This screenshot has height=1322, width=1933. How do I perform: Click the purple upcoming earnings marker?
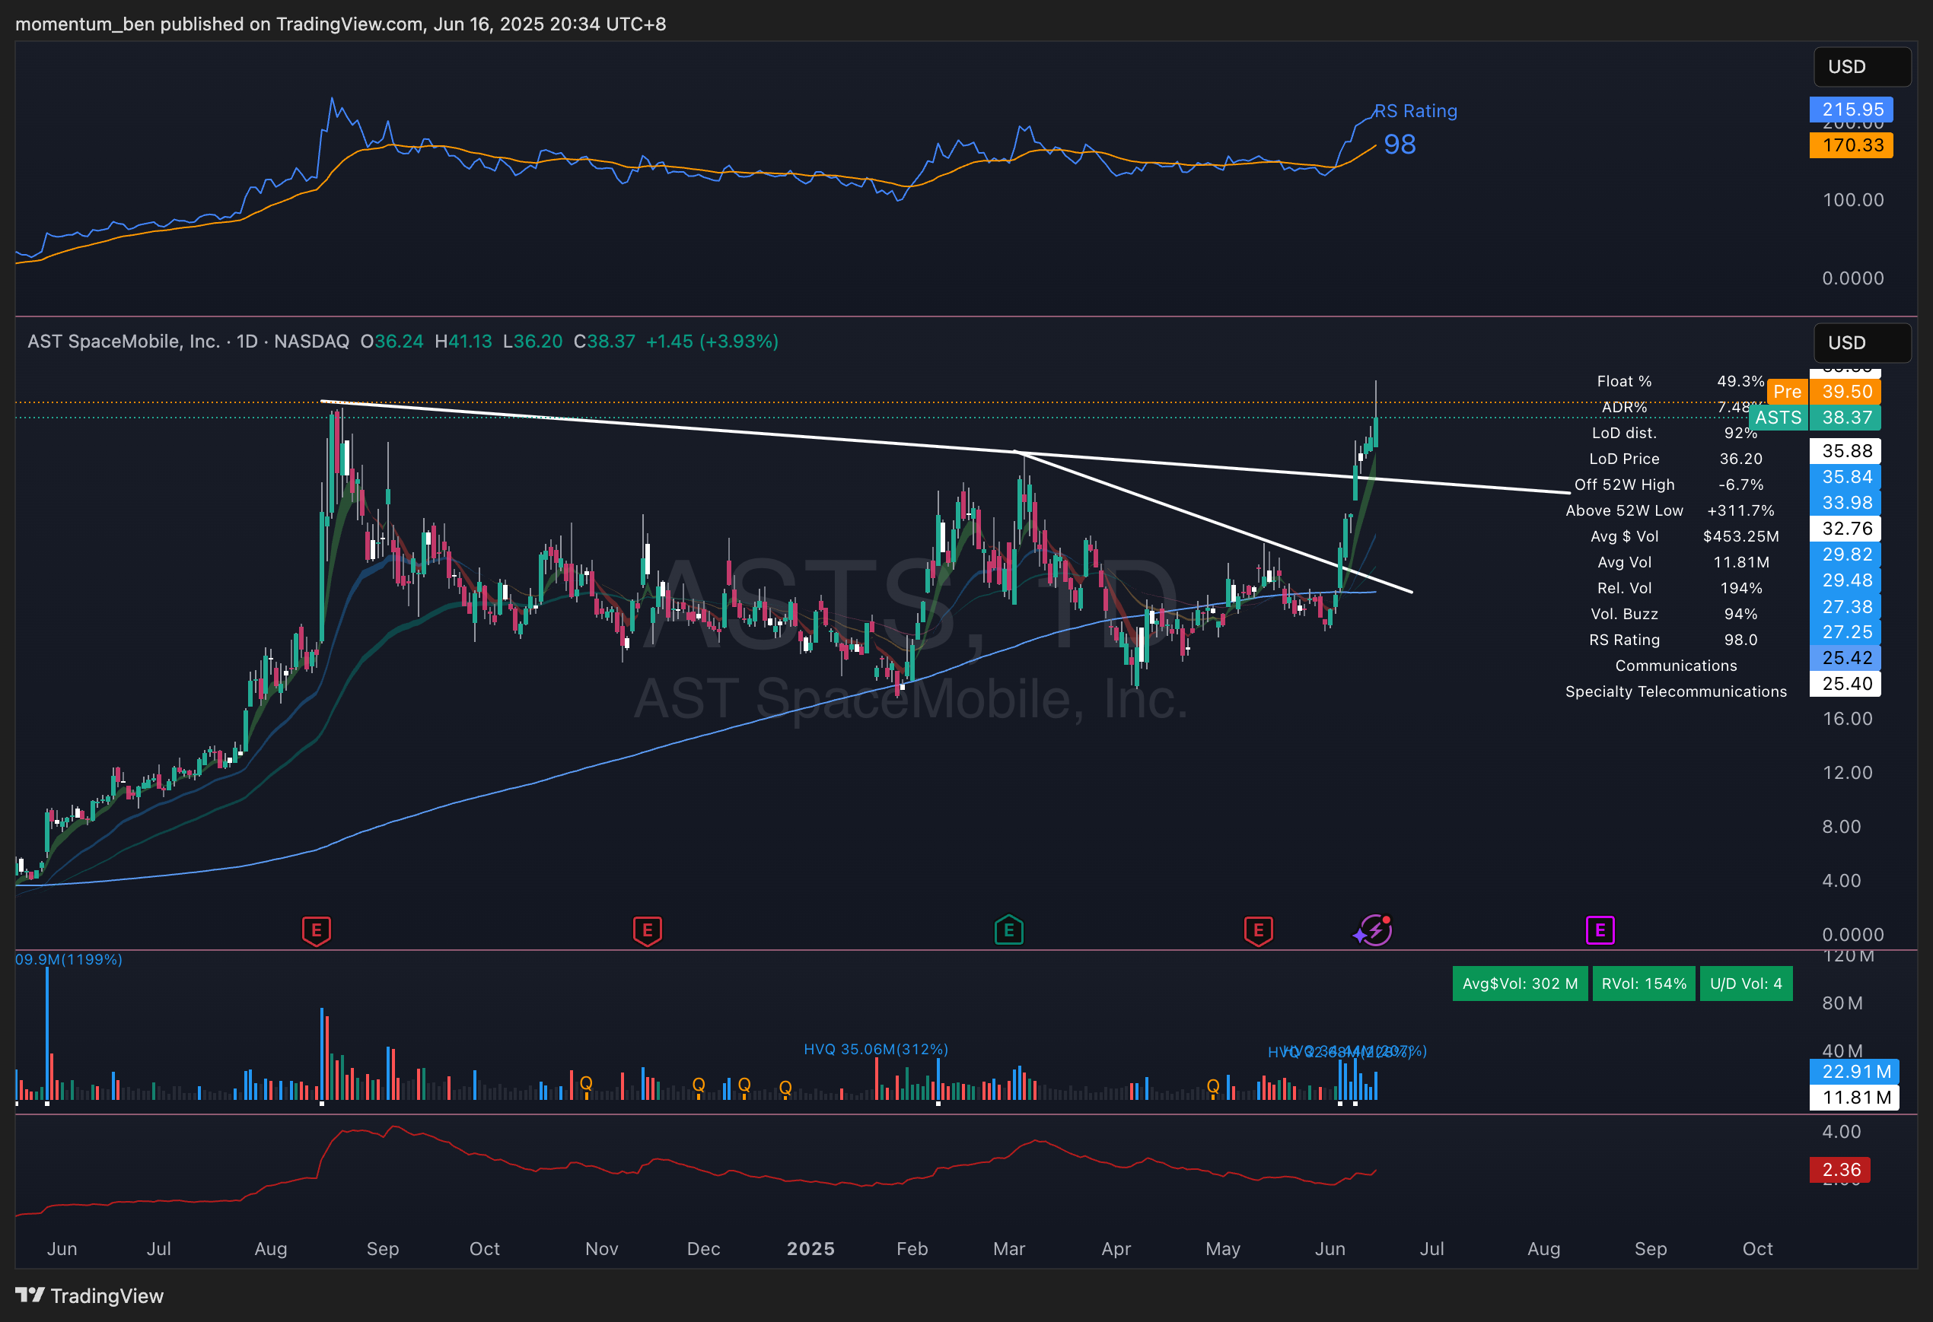point(1600,930)
